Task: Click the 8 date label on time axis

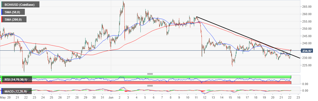Action: 170,97
